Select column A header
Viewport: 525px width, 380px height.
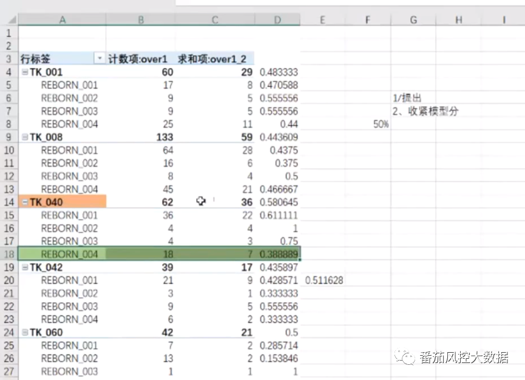click(x=62, y=20)
